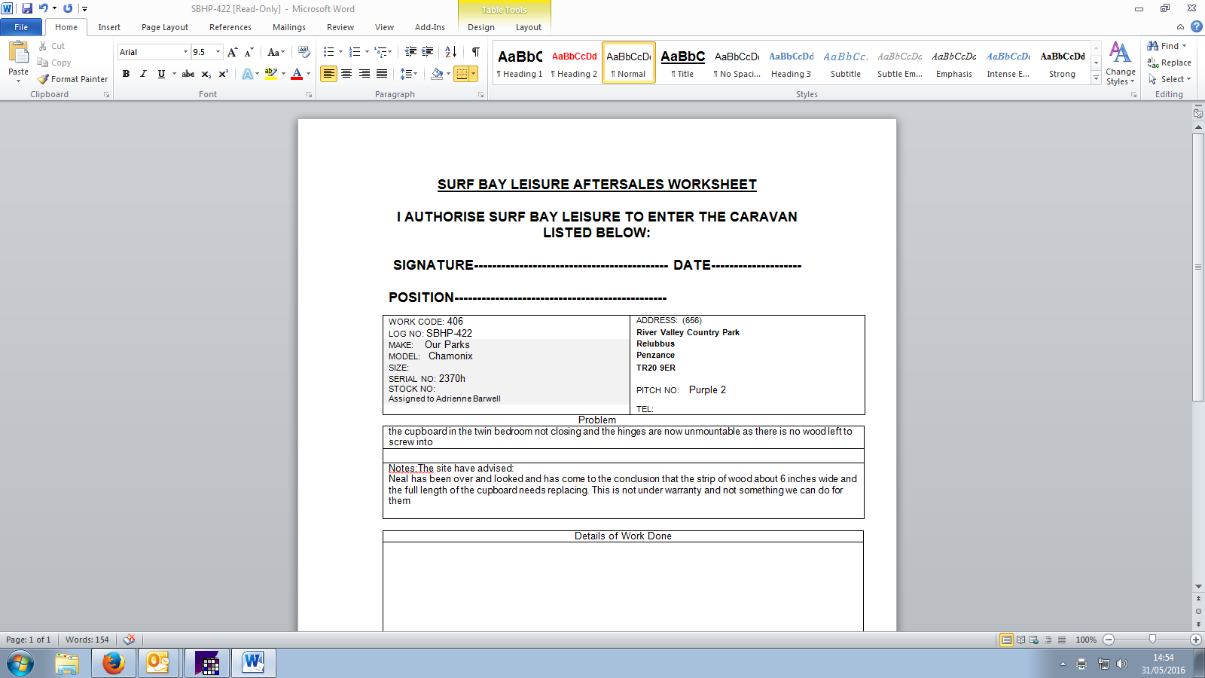This screenshot has height=678, width=1205.
Task: Click the proofing errors icon in status bar
Action: pyautogui.click(x=130, y=640)
